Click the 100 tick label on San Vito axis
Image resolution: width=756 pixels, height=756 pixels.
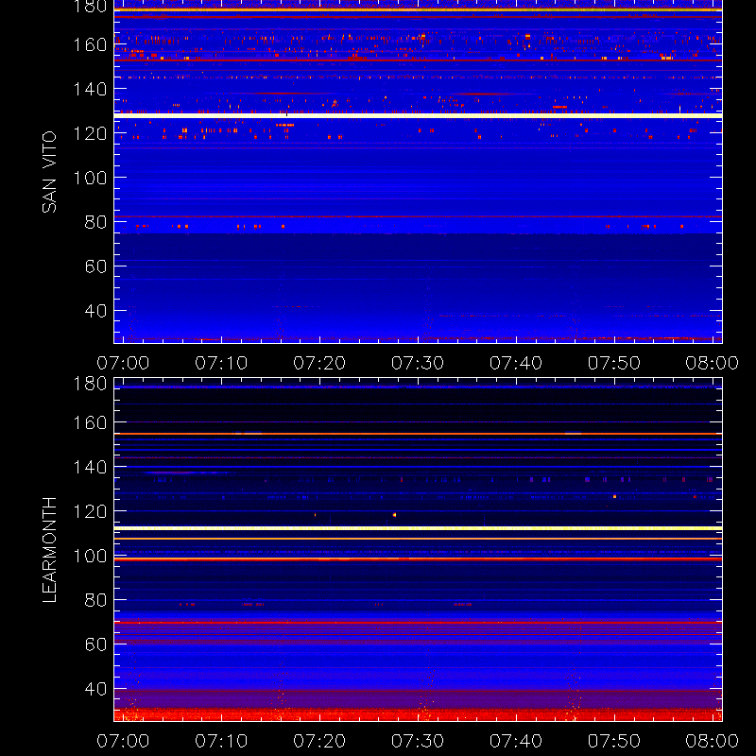tap(90, 178)
